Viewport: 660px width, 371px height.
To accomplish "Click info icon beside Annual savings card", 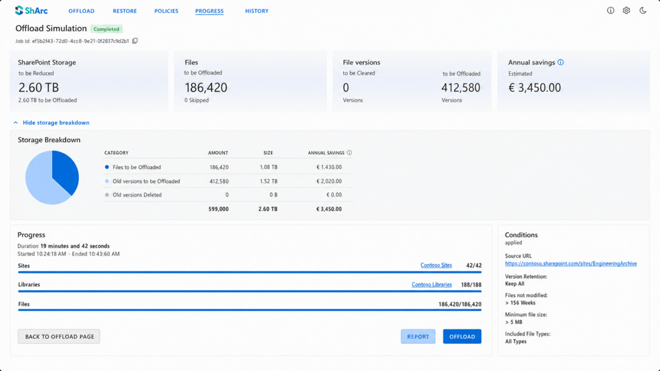I will pos(560,62).
